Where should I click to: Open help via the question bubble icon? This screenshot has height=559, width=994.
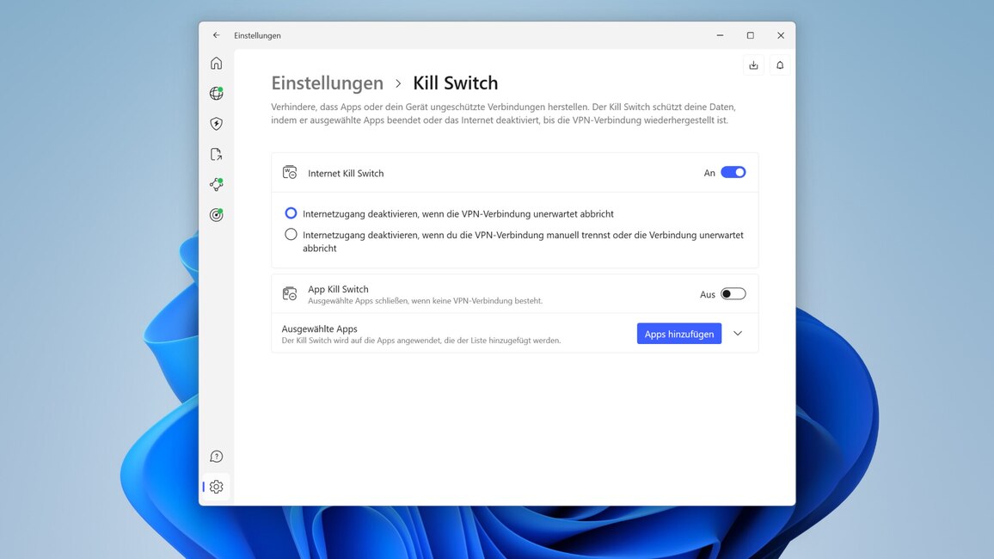pyautogui.click(x=216, y=456)
